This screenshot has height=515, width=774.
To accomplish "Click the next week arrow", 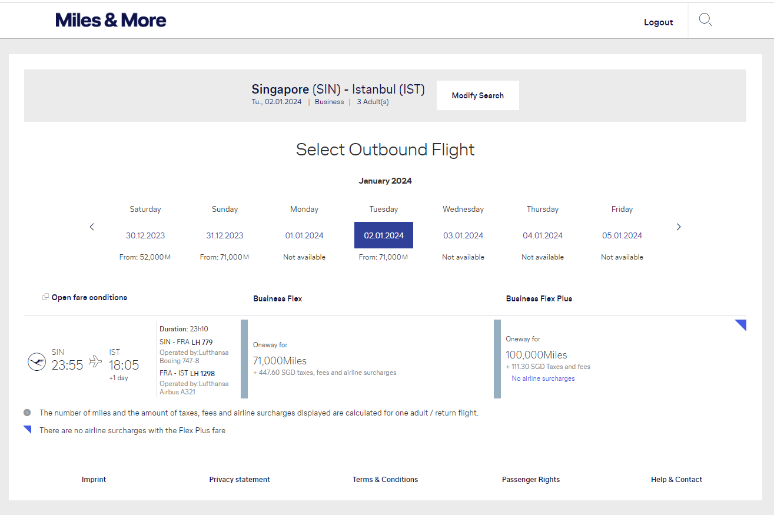I will [x=679, y=227].
